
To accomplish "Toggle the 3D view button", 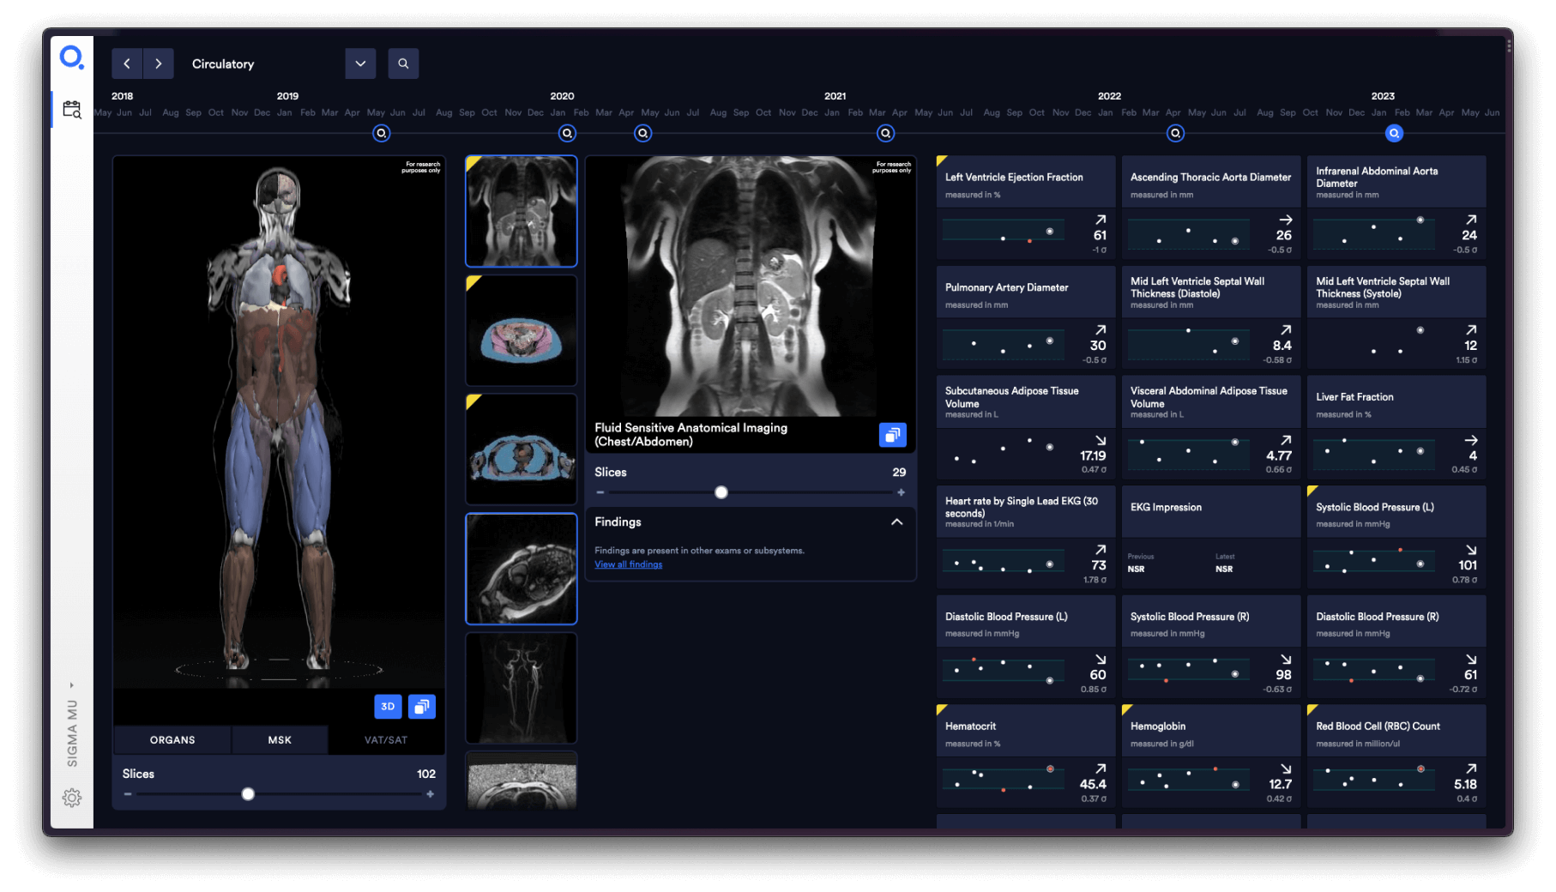I will 388,707.
